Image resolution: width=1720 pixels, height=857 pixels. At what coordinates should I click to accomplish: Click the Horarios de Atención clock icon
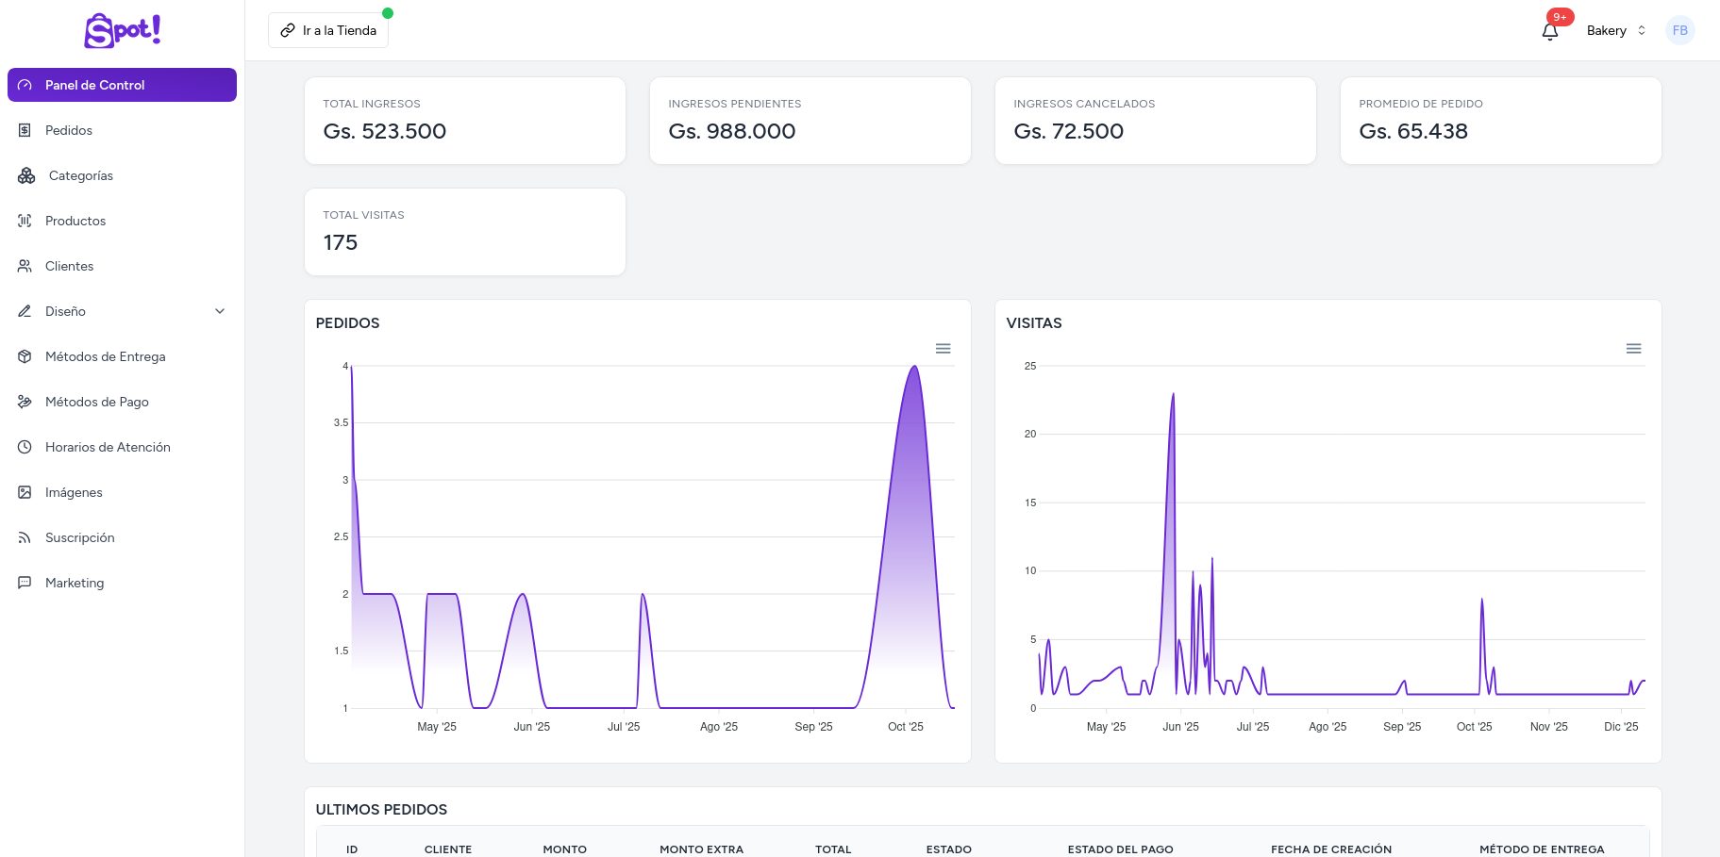[25, 447]
